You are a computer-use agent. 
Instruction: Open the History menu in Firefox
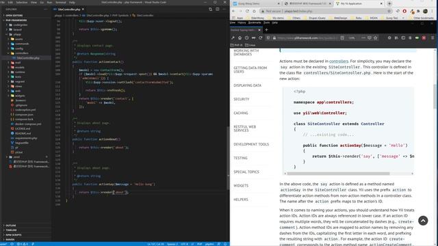click(x=242, y=23)
